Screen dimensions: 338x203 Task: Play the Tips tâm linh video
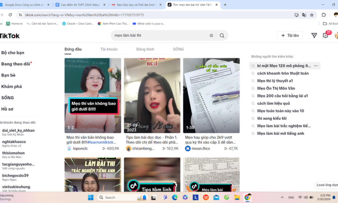(x=152, y=174)
